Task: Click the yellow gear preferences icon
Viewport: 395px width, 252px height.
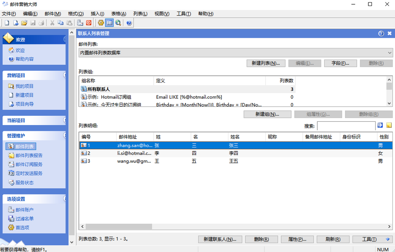Action: (101, 23)
